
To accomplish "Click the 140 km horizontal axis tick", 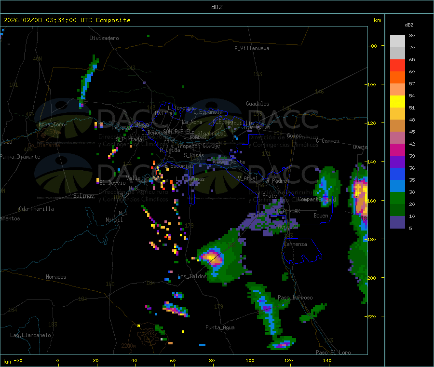I will coord(327,360).
